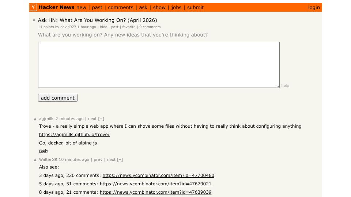The width and height of the screenshot is (351, 197).
Task: Click '14 points' score text
Action: pos(46,27)
